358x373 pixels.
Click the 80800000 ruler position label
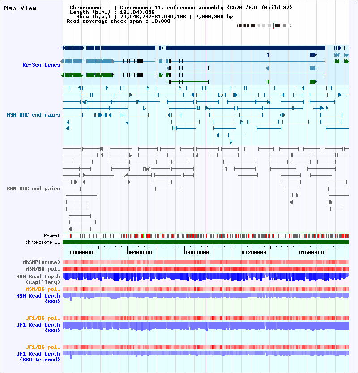click(196, 253)
